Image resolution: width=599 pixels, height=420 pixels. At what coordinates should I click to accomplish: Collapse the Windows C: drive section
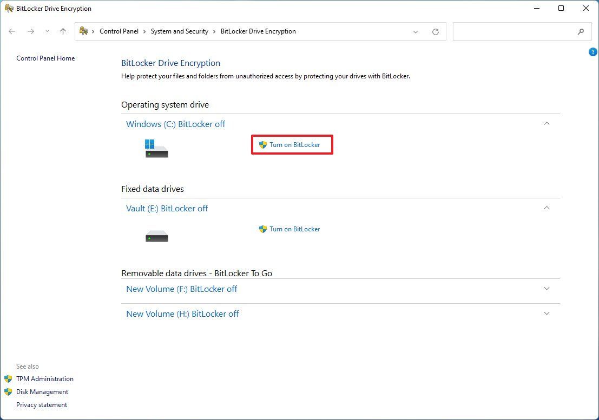(547, 123)
